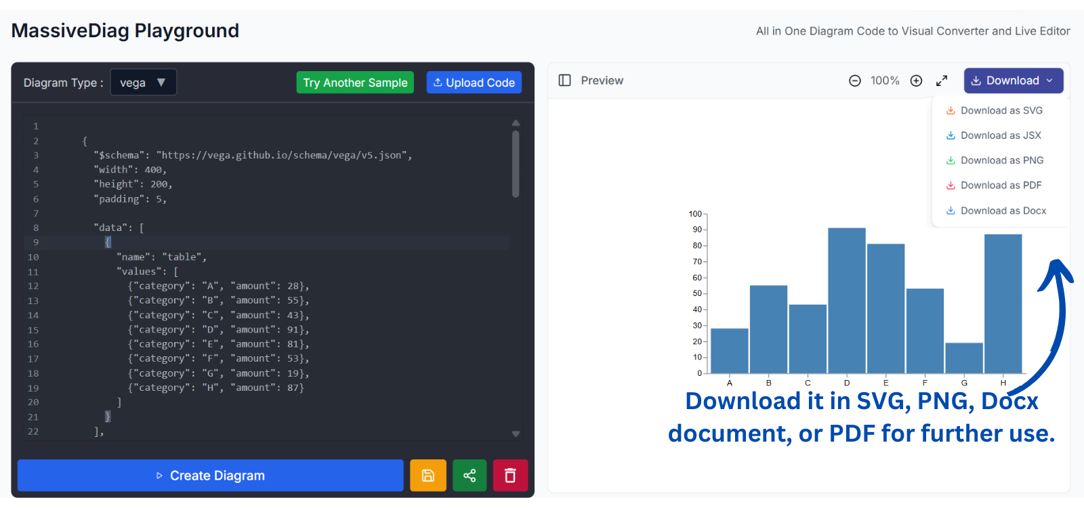The image size is (1084, 508).
Task: Choose Download as PDF
Action: click(x=993, y=186)
